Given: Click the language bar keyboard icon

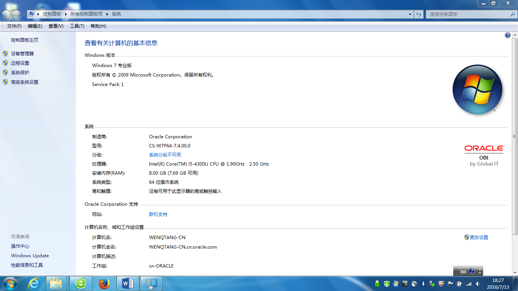Looking at the screenshot, I should [x=463, y=271].
